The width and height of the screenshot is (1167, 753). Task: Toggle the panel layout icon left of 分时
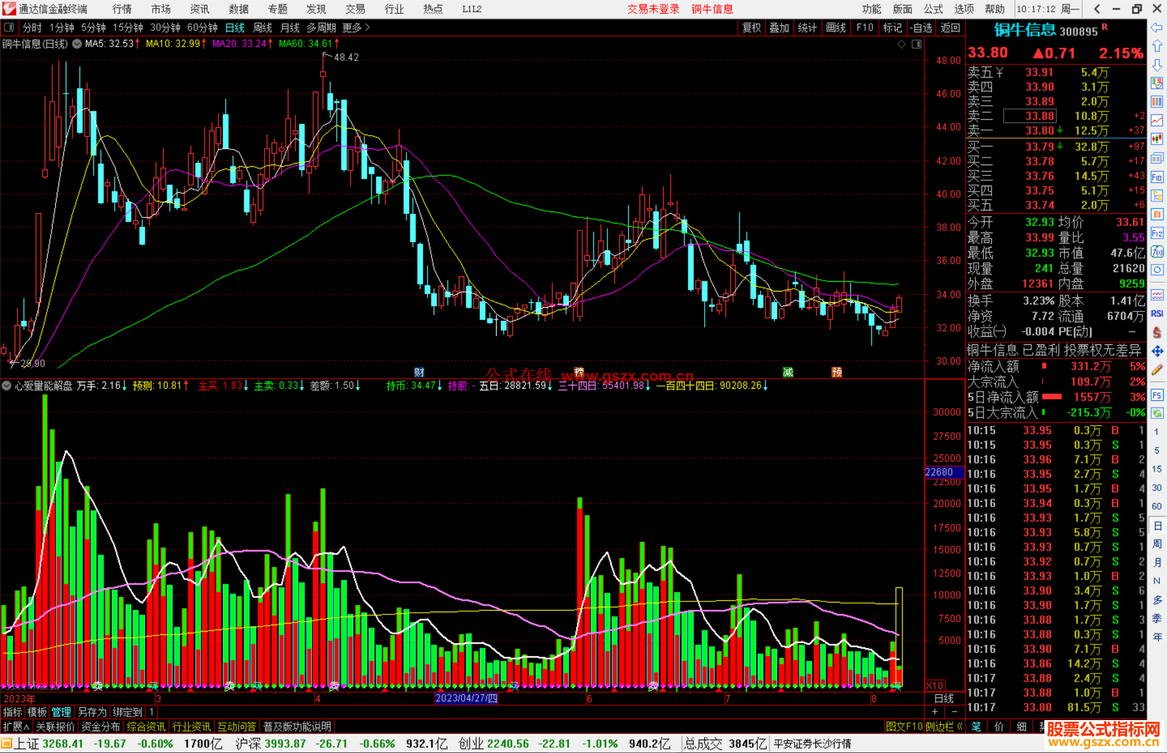coord(9,27)
